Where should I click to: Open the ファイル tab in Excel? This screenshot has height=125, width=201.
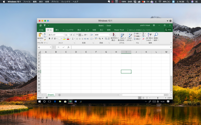(x=41, y=30)
